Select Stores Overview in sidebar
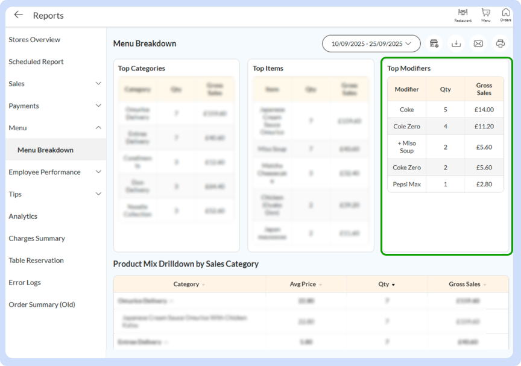Viewport: 521px width, 366px height. click(34, 40)
